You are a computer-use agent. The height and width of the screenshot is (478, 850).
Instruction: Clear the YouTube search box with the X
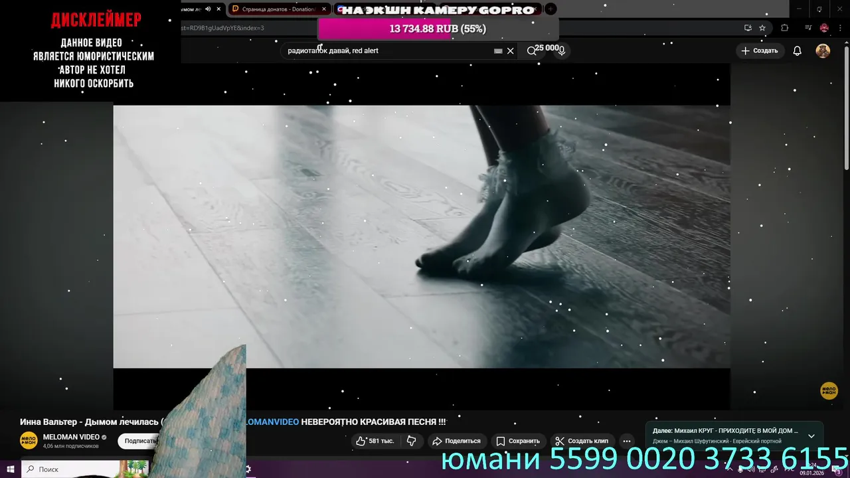(510, 51)
